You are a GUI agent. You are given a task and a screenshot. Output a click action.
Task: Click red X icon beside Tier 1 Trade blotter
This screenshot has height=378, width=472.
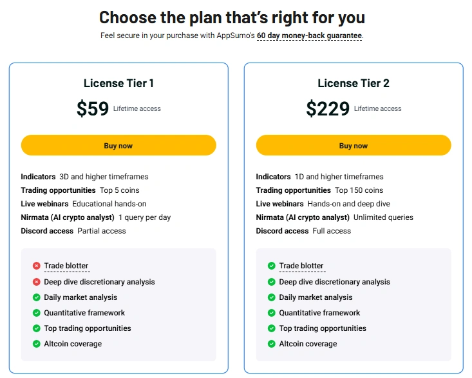37,266
